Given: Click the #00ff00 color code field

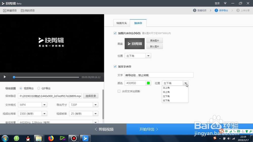Looking at the screenshot, I should pyautogui.click(x=135, y=83).
